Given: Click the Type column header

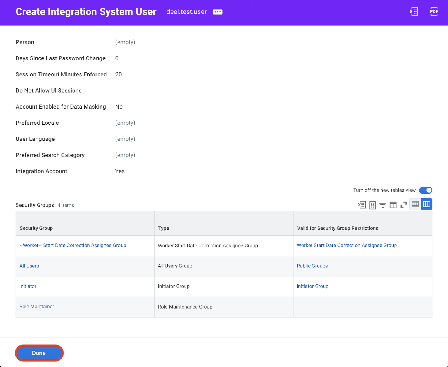Looking at the screenshot, I should click(x=164, y=228).
